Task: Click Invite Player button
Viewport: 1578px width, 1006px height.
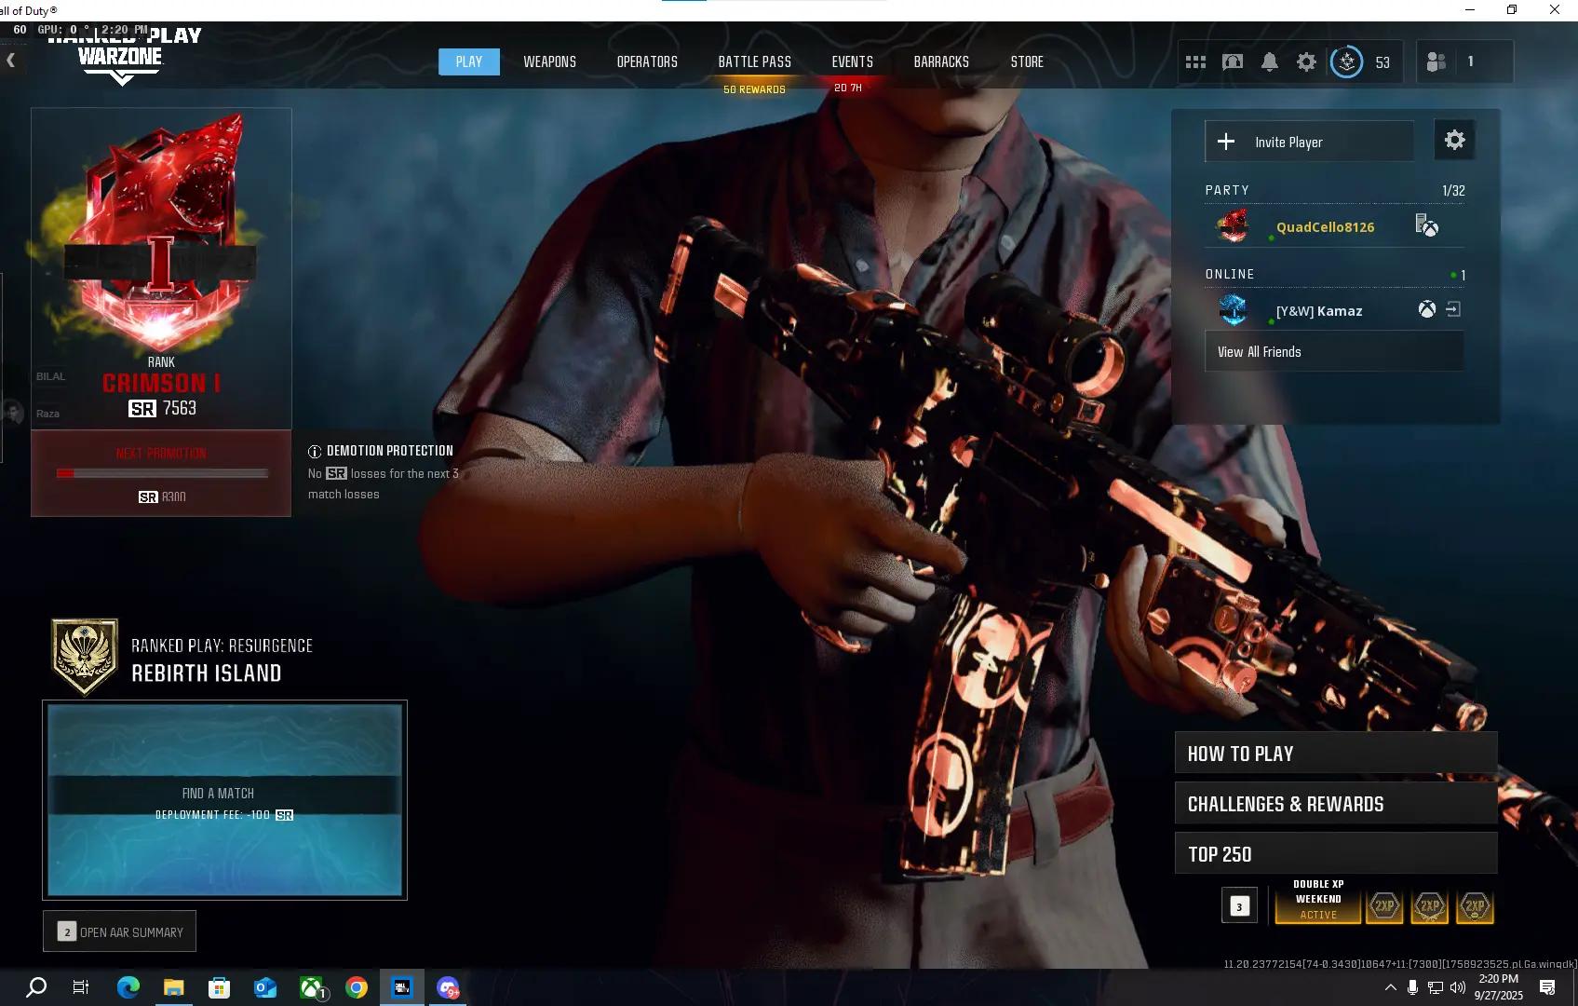Action: click(1308, 142)
